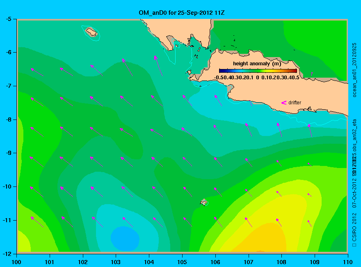The height and width of the screenshot is (267, 361).
Task: Click the x-axis label '101'
Action: (x=50, y=262)
